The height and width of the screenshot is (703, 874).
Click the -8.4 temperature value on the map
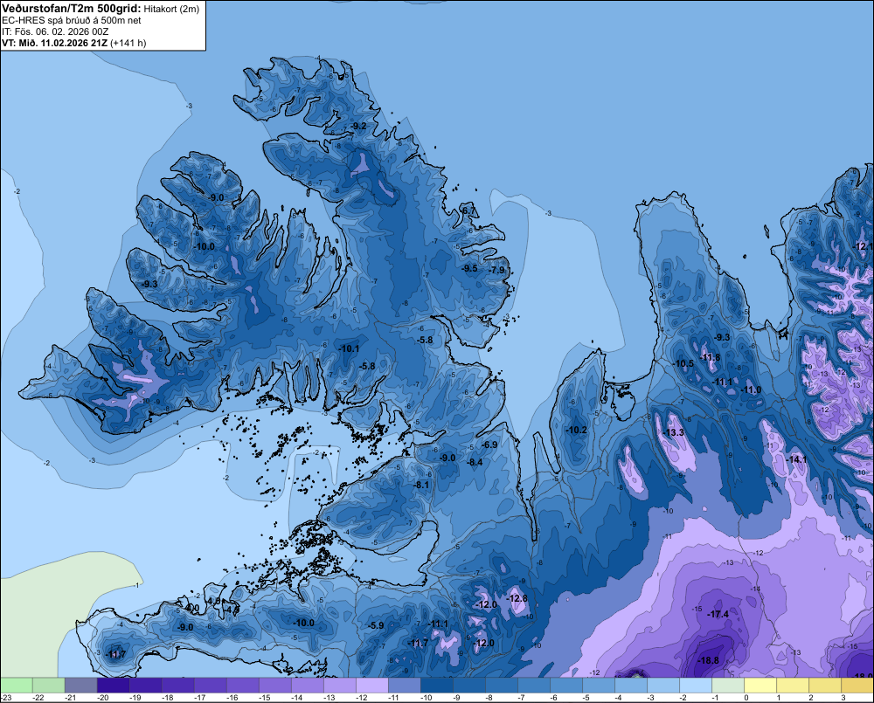(475, 462)
